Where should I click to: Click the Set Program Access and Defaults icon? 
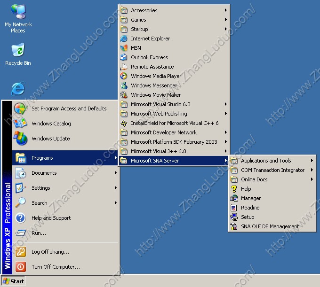coord(20,109)
